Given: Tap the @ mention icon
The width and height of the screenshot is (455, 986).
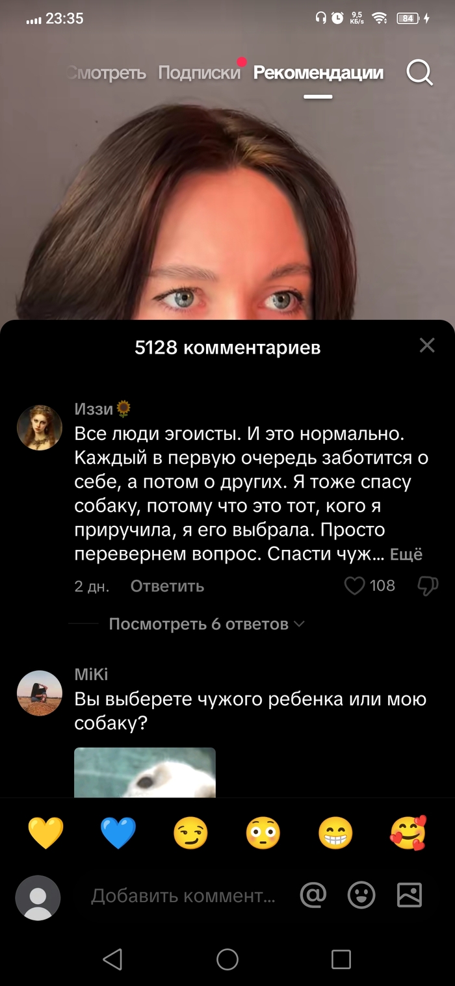Looking at the screenshot, I should pos(313,896).
